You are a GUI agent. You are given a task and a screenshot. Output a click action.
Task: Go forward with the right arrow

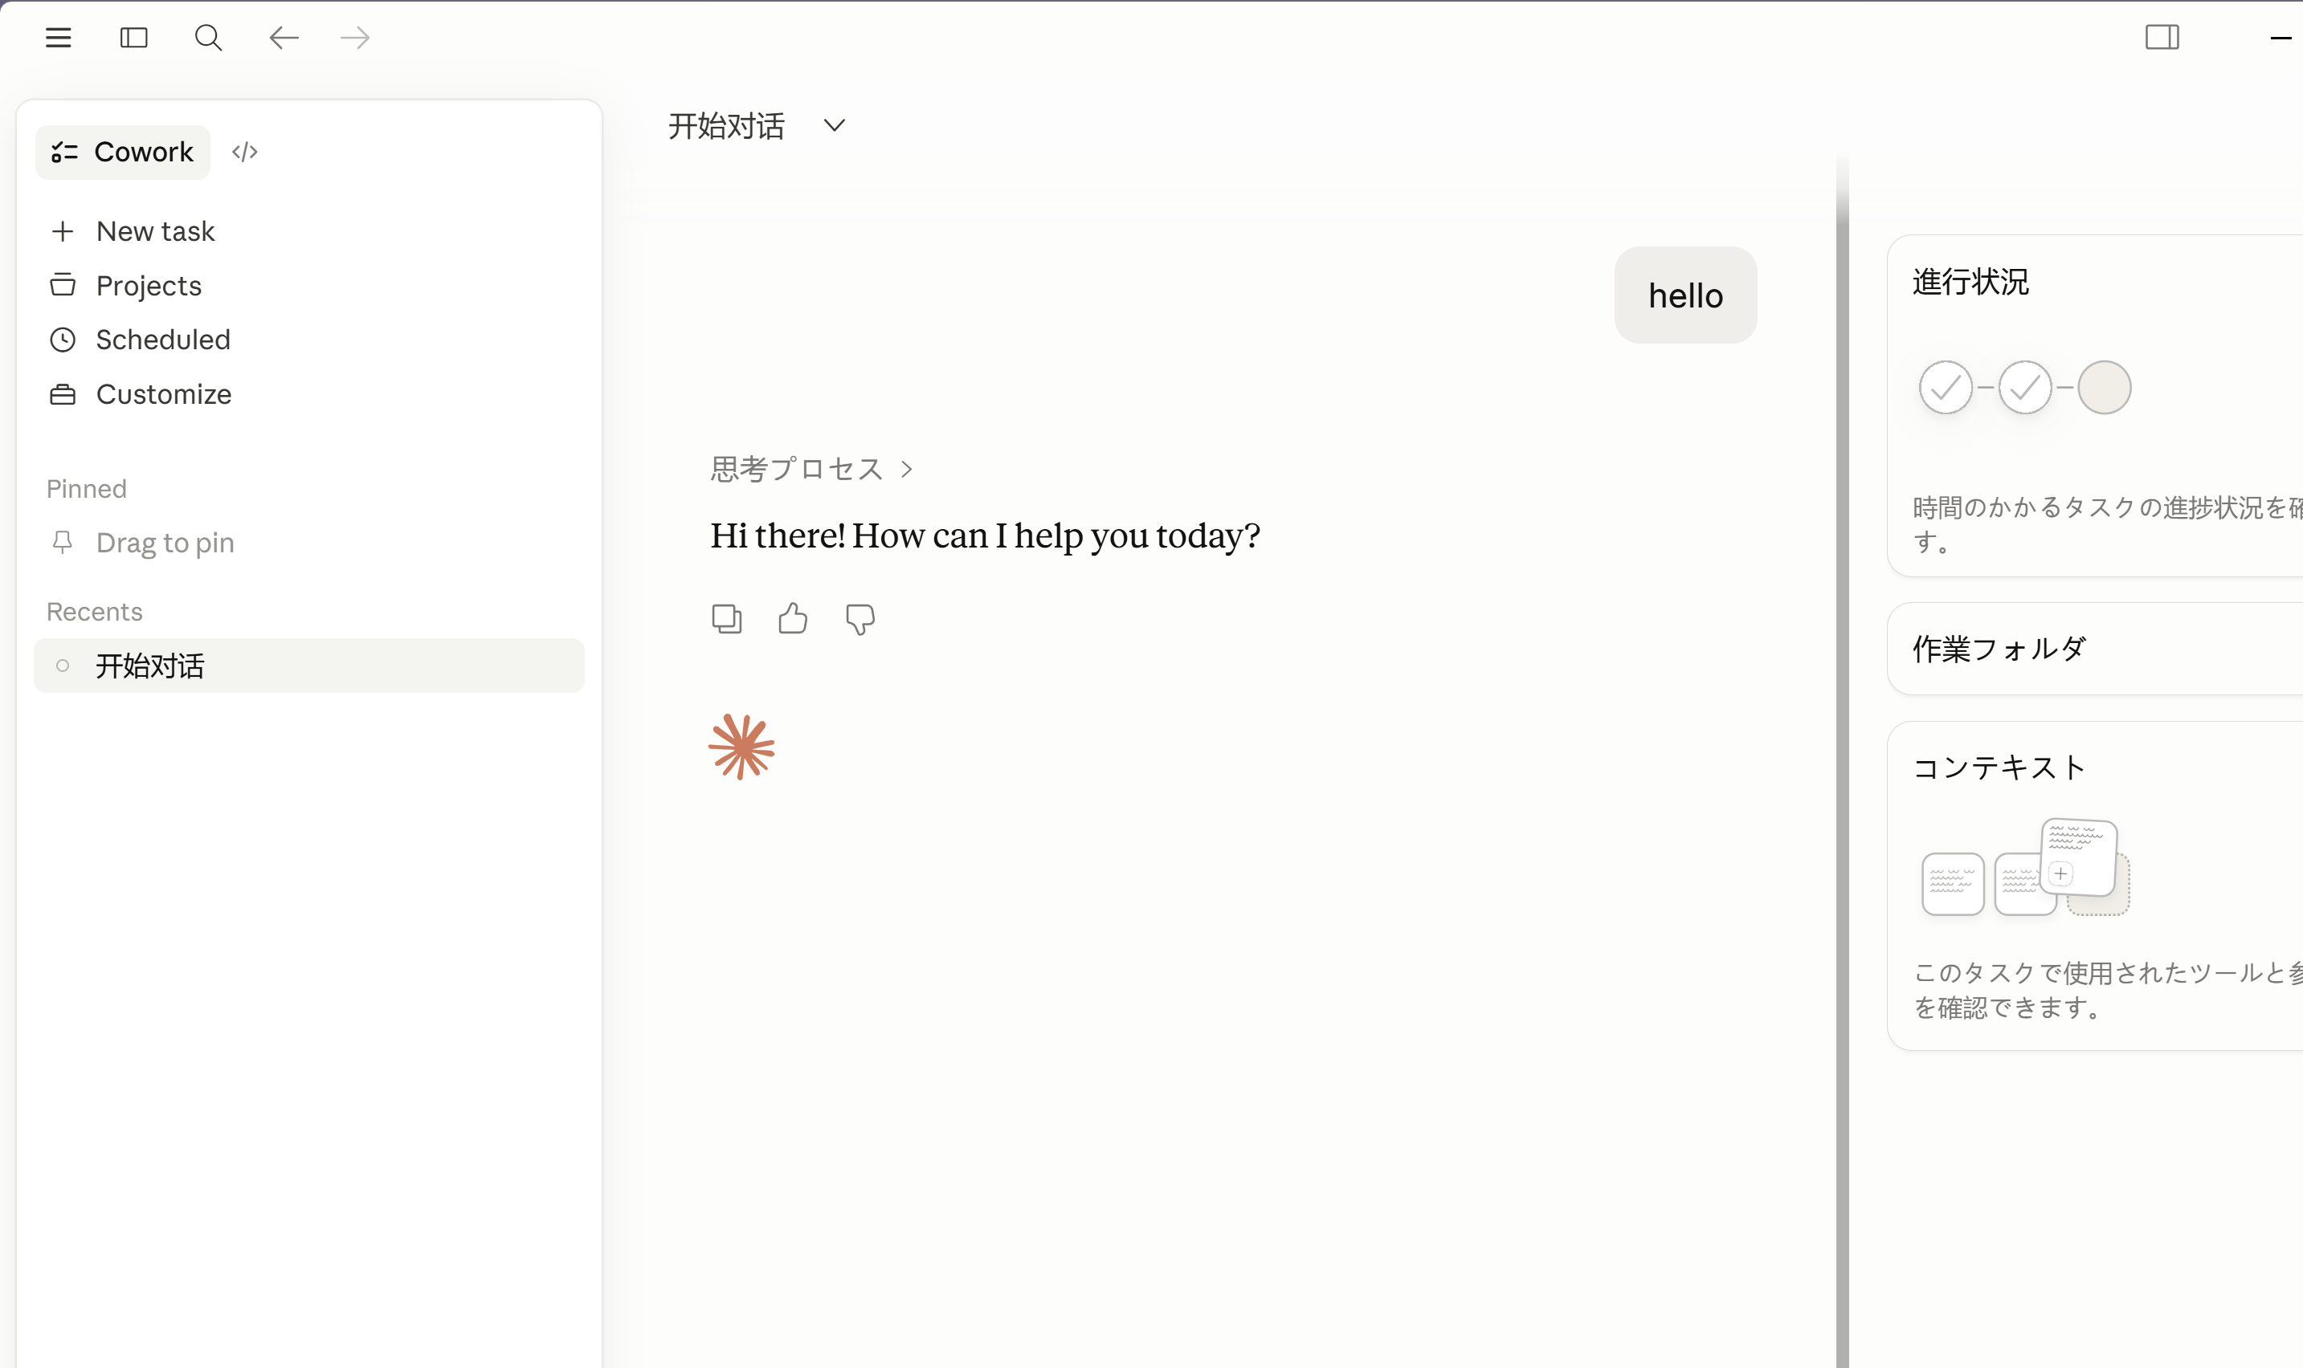[355, 38]
